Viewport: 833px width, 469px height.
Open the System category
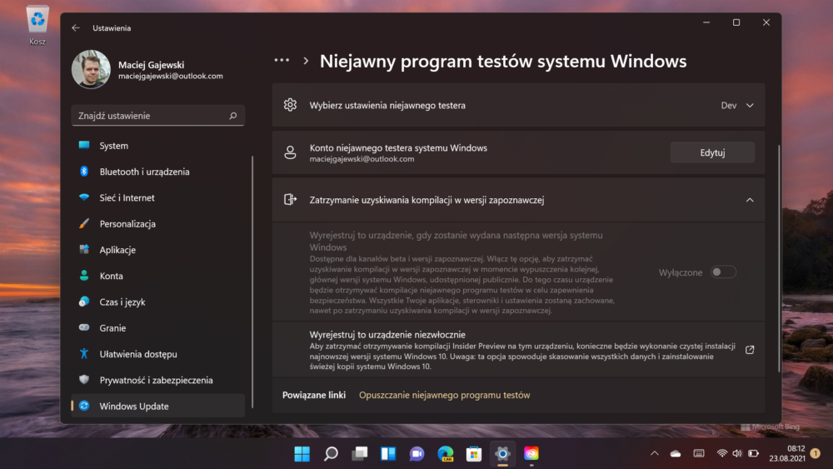(157, 146)
